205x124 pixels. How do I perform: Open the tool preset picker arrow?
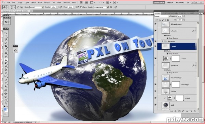7,7
